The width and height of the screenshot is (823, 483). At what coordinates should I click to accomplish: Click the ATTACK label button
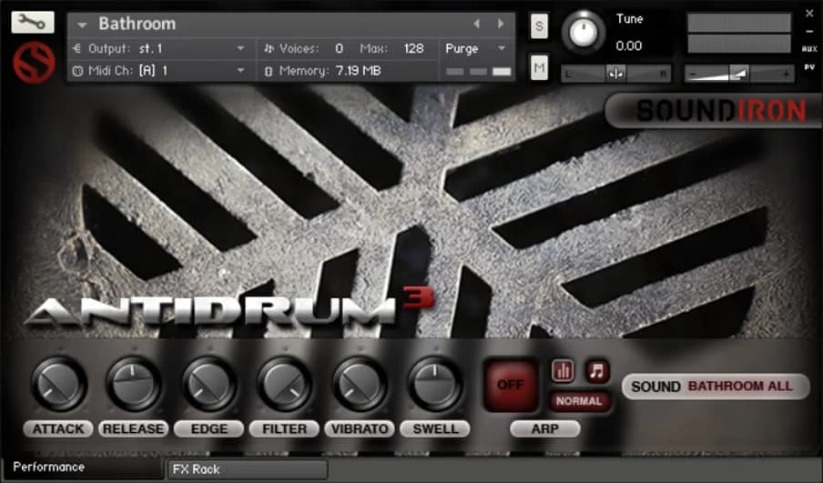click(x=58, y=429)
